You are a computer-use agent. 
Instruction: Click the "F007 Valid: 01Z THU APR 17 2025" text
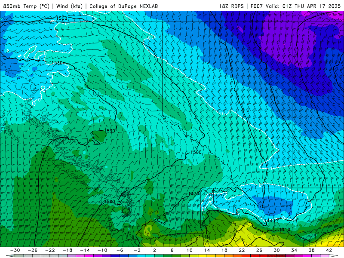[x=295, y=6]
